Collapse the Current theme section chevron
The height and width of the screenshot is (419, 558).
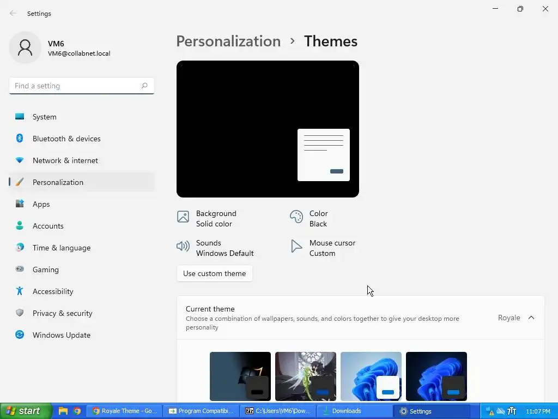tap(531, 318)
